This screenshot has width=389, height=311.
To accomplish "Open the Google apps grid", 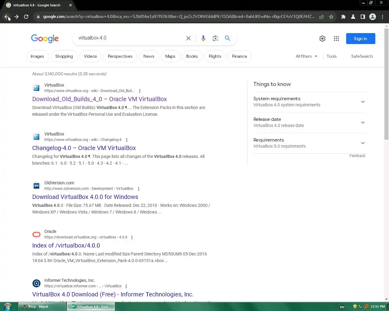I will coord(336,39).
